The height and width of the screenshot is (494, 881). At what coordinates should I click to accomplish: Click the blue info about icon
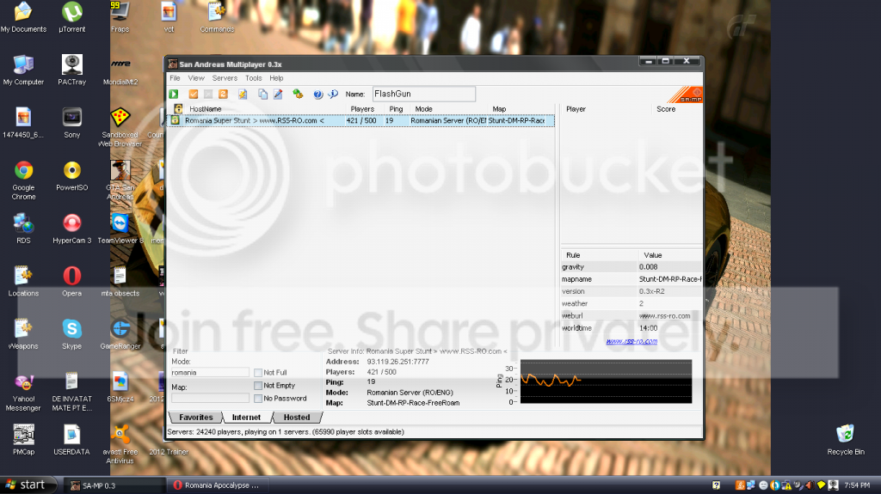pyautogui.click(x=333, y=95)
